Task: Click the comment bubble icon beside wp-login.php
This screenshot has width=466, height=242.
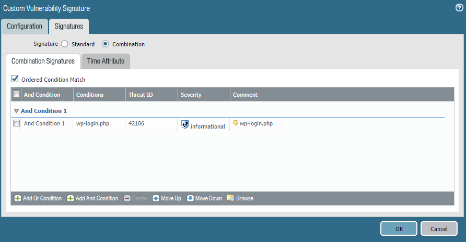Action: pyautogui.click(x=236, y=123)
